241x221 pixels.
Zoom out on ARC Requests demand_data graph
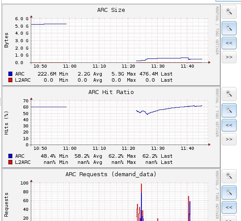(x=229, y=192)
